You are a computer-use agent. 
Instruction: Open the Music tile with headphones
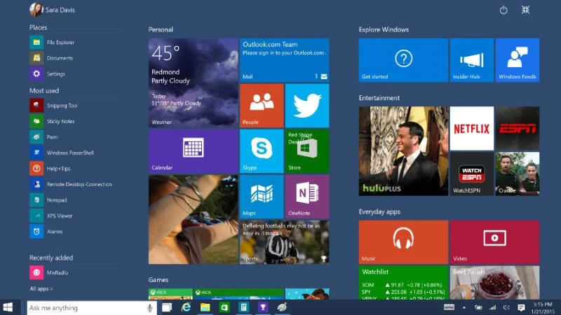coord(403,241)
